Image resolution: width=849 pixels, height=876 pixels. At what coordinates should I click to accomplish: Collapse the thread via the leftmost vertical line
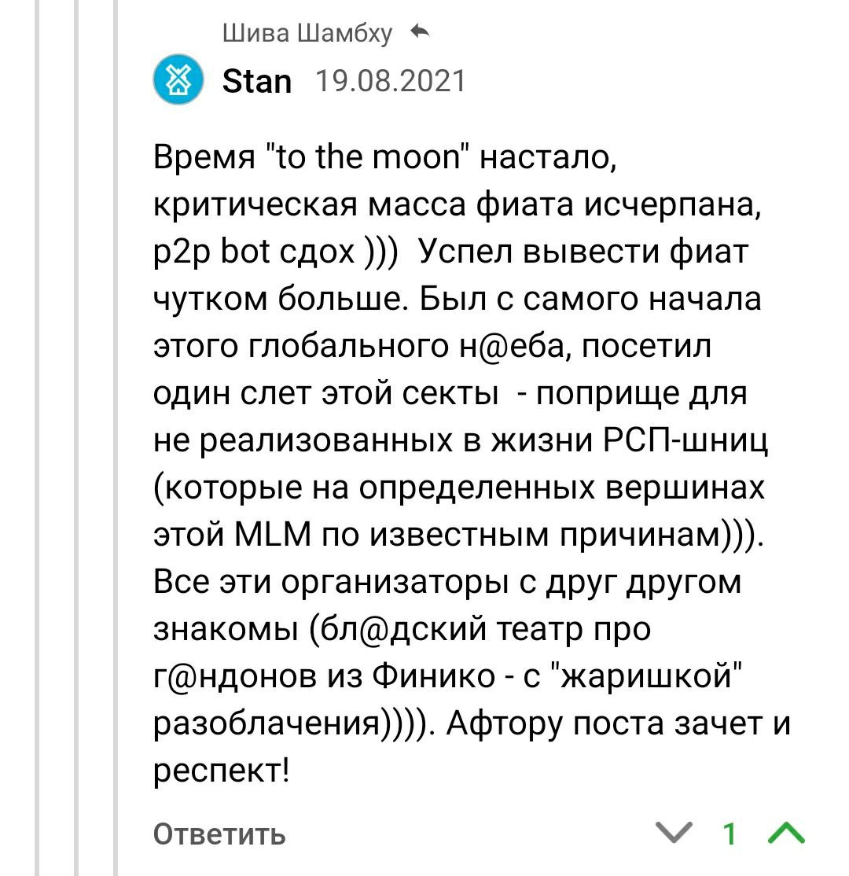coord(38,438)
